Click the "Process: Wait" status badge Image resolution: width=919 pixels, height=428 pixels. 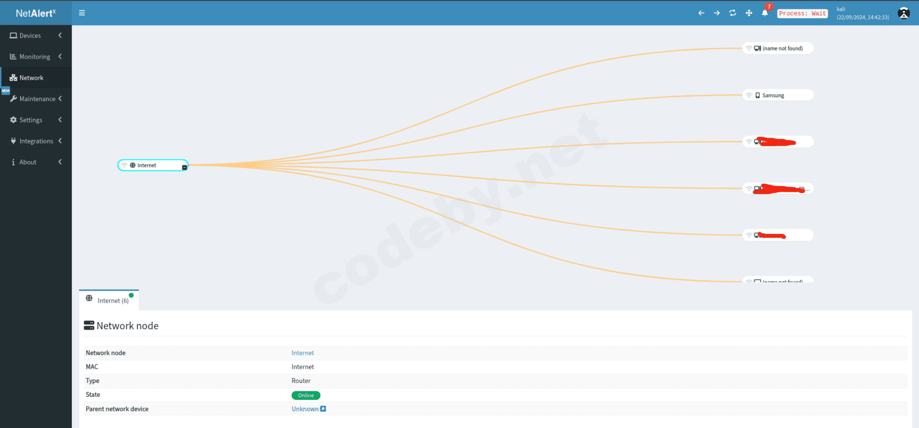[802, 13]
